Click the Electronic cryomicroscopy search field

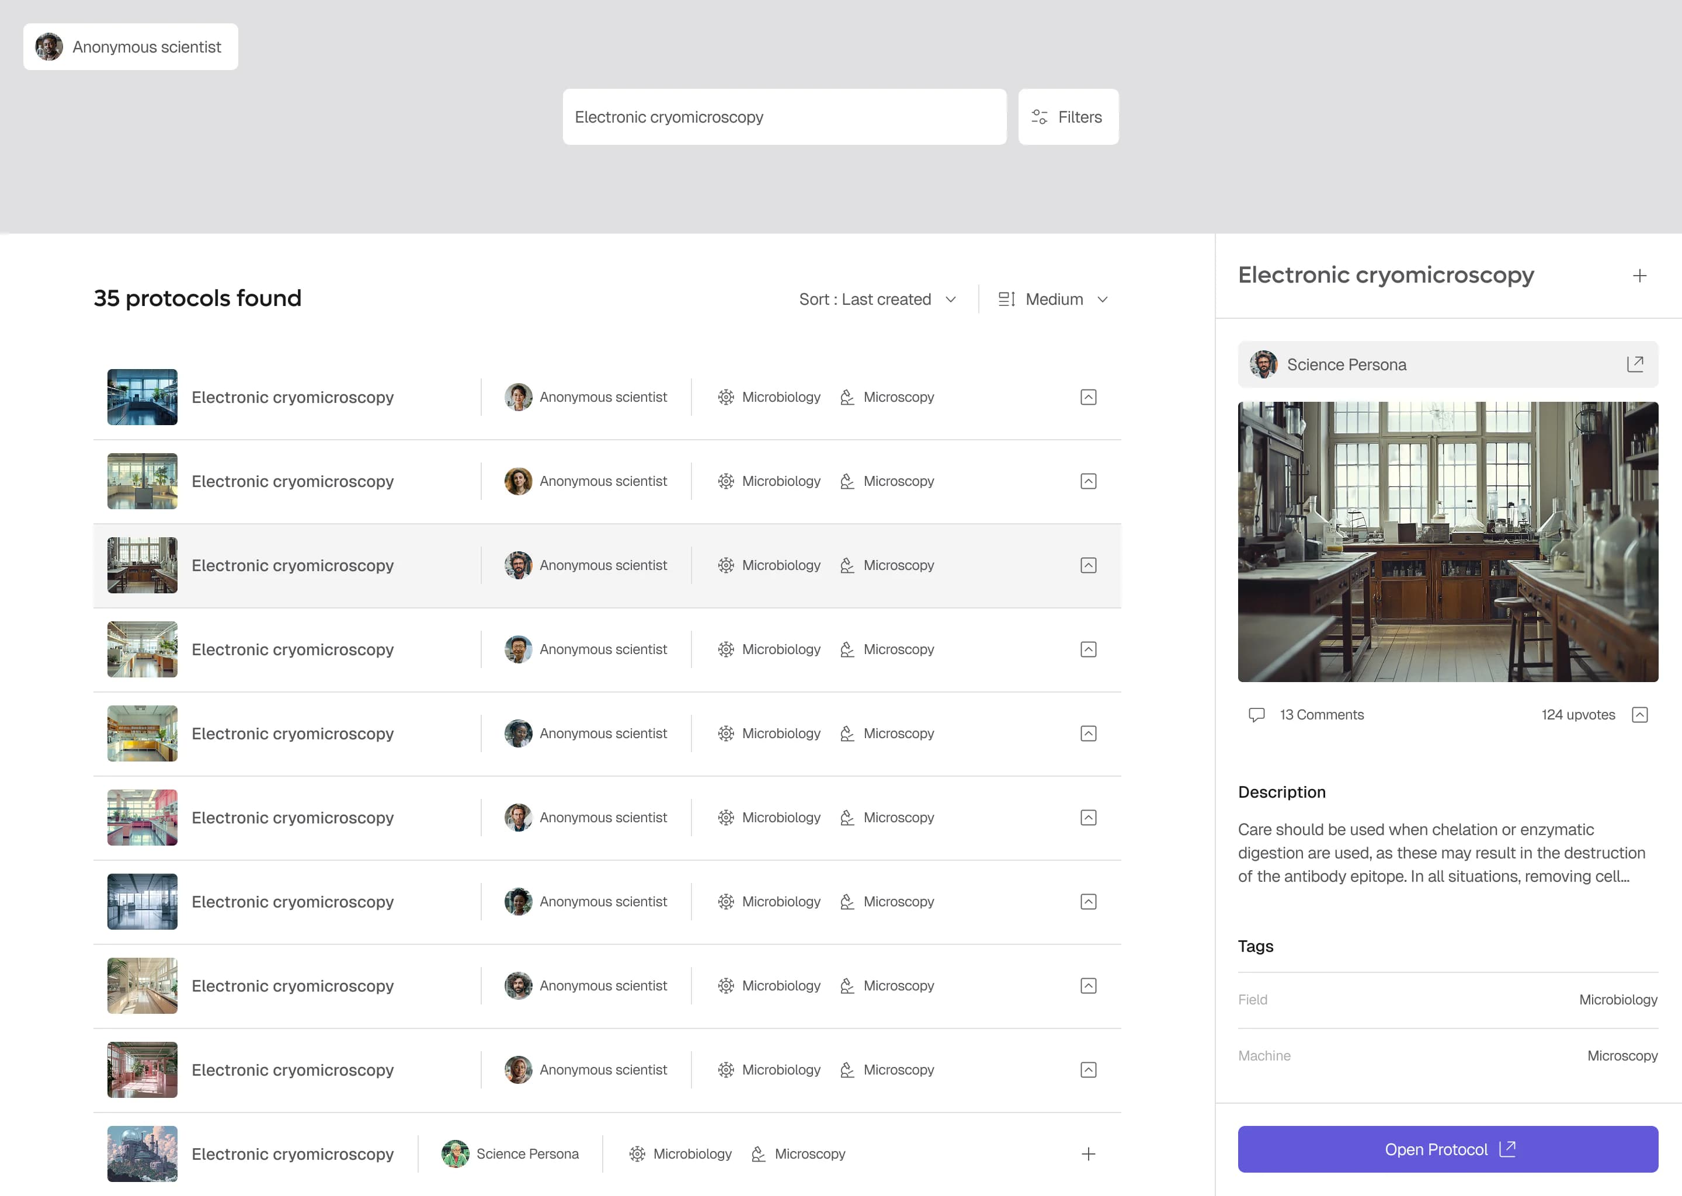point(784,117)
